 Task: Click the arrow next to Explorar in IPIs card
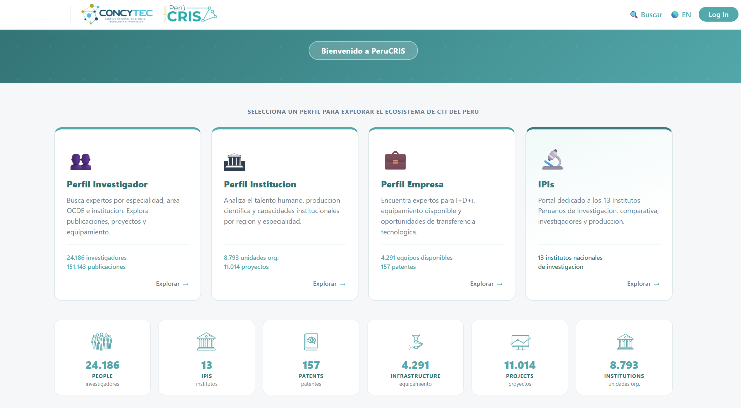[x=657, y=284]
